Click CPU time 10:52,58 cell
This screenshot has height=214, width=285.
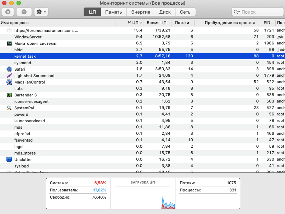(162, 37)
